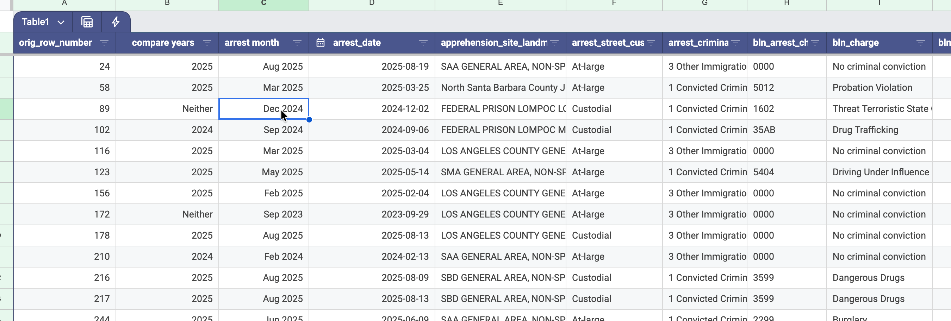This screenshot has height=321, width=951.
Task: Open filter icon for apprehension_site_landmark column
Action: point(554,43)
